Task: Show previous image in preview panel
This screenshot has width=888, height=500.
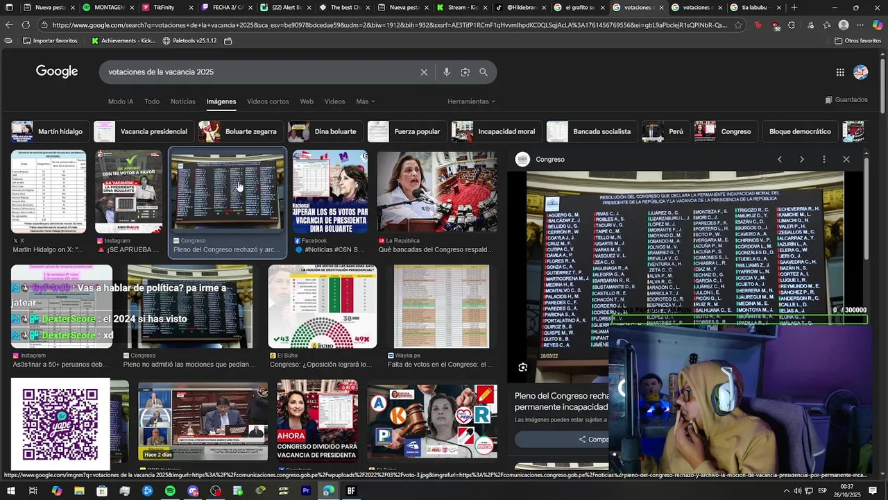Action: (x=780, y=160)
